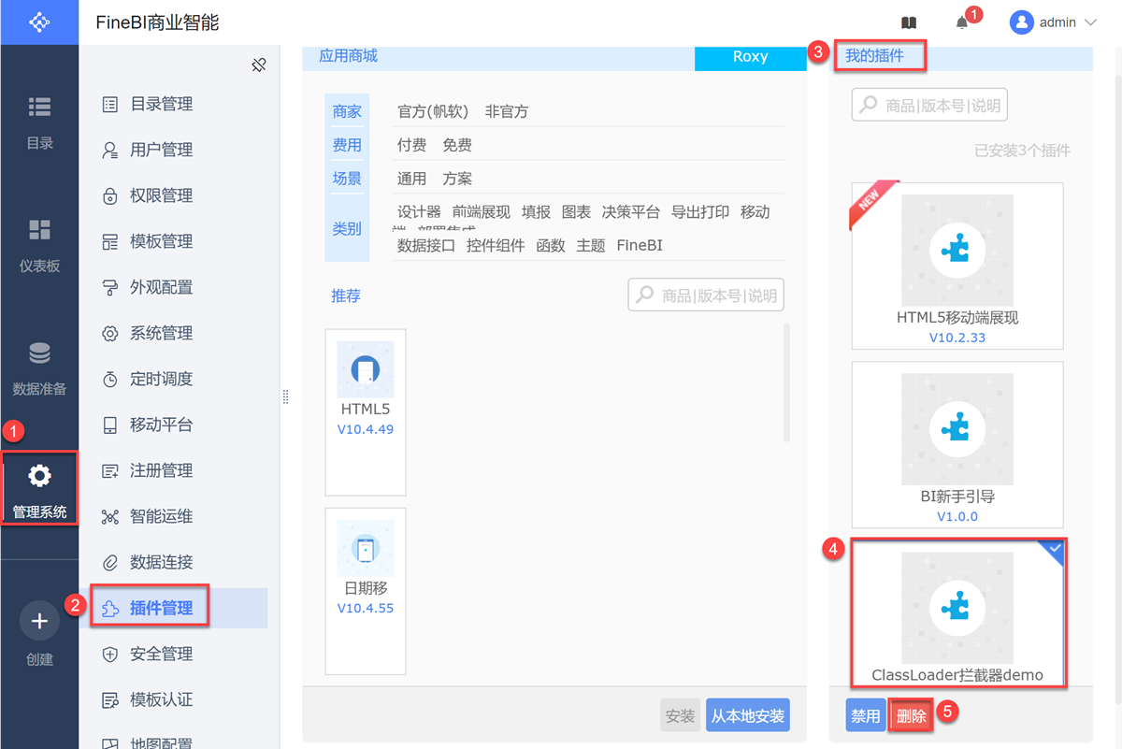The height and width of the screenshot is (749, 1122).
Task: Click the 外观配置 paint icon
Action: coord(110,287)
